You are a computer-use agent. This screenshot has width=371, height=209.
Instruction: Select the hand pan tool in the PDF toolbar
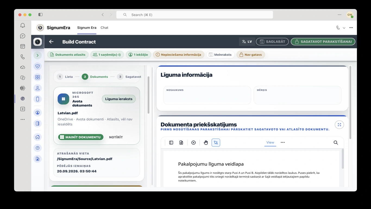tap(206, 143)
